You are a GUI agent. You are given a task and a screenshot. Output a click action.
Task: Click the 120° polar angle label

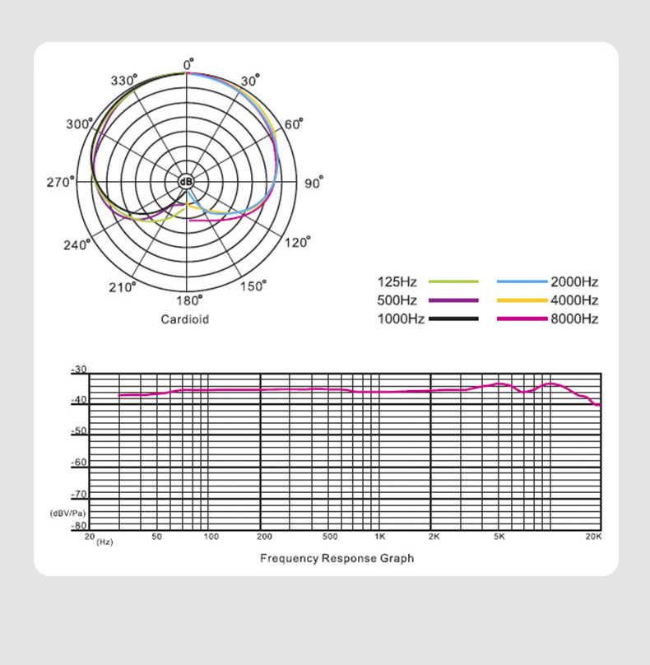point(297,242)
